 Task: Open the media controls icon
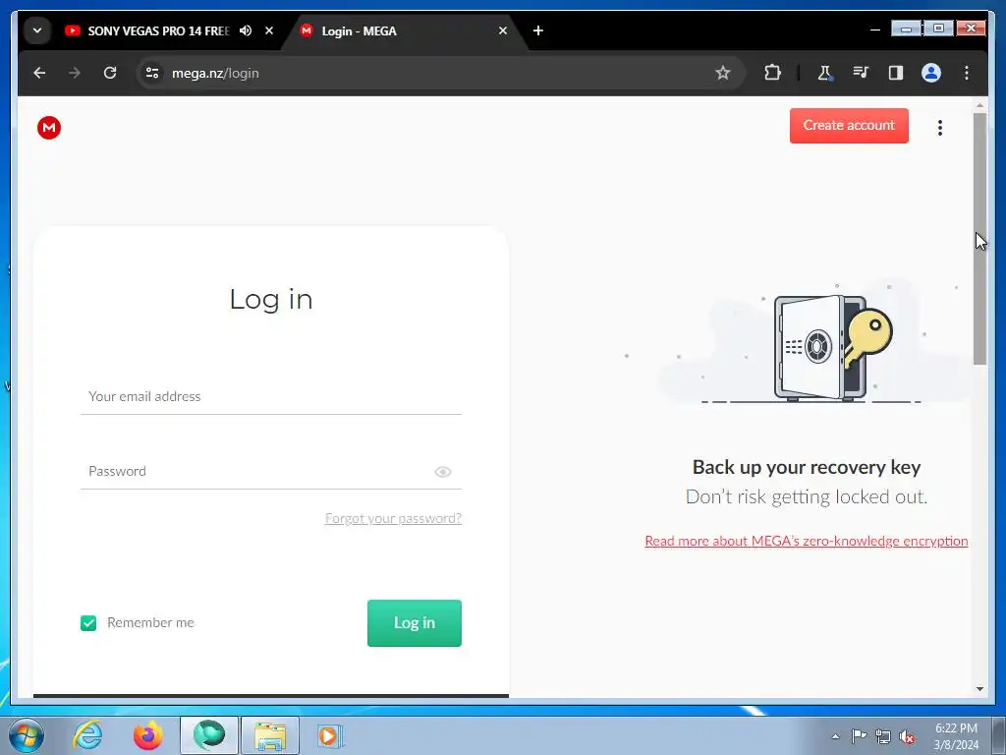point(861,73)
